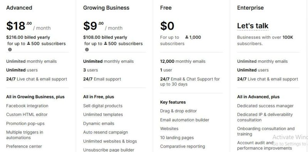Viewport: 308px width, 152px height.
Task: Click Comparative reporting feature
Action: click(182, 146)
